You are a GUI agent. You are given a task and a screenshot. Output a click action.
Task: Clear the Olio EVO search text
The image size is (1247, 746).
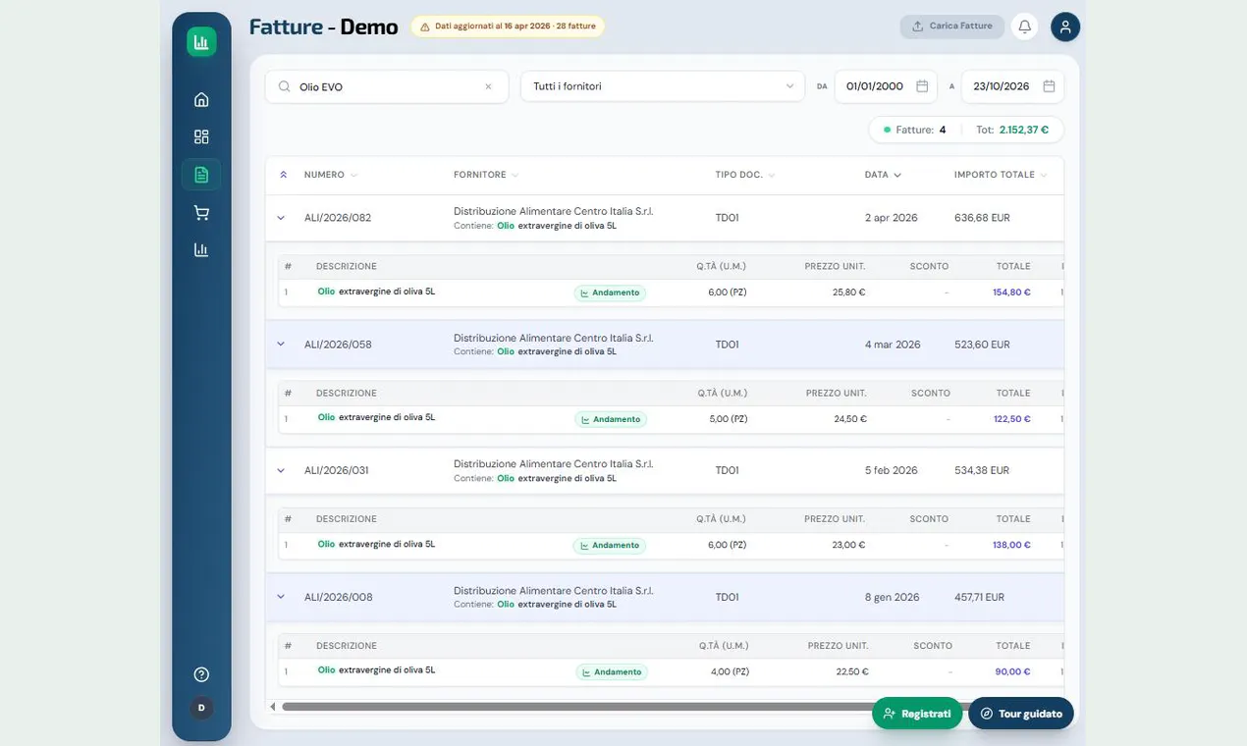(x=488, y=86)
